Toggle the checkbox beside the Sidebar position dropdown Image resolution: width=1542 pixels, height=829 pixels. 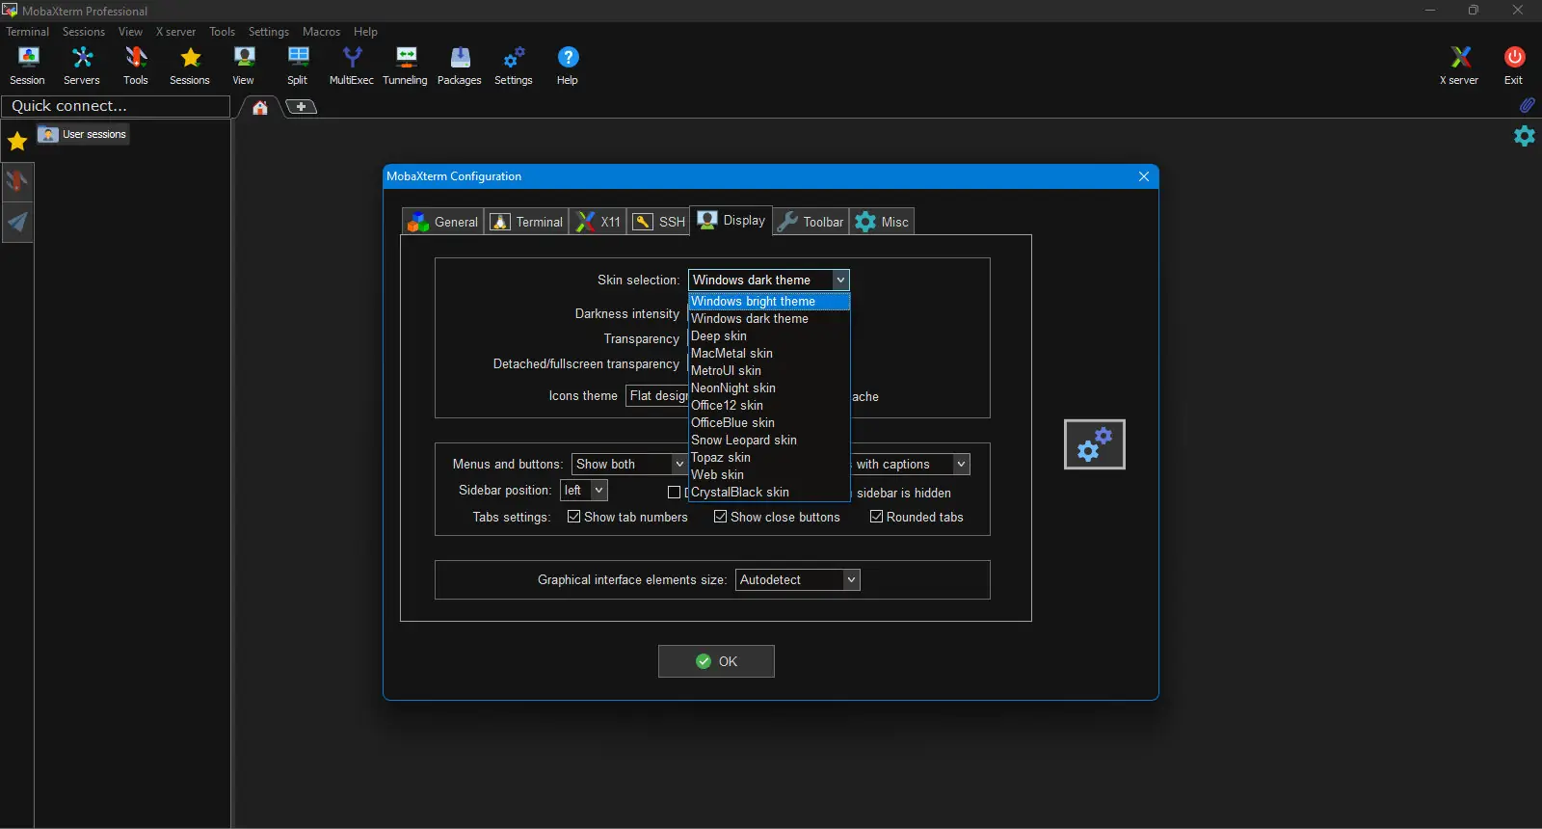click(x=675, y=493)
